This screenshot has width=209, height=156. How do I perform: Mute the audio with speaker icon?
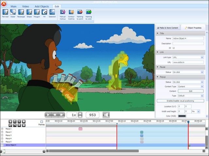point(106,115)
